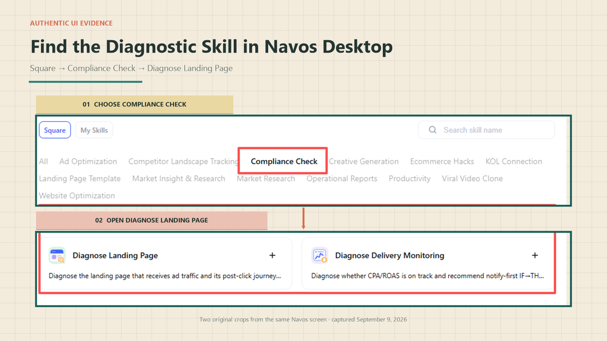This screenshot has height=341, width=607.
Task: Filter by Market Insight & Research
Action: pos(179,178)
